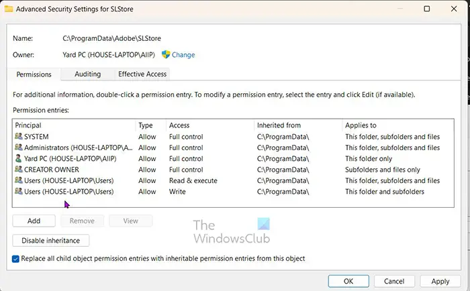The height and width of the screenshot is (291, 470).
Task: Click the Remove button
Action: pos(82,221)
